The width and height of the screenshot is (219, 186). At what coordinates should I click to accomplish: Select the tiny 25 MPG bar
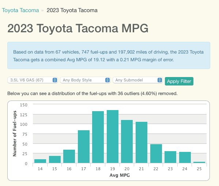click(199, 162)
